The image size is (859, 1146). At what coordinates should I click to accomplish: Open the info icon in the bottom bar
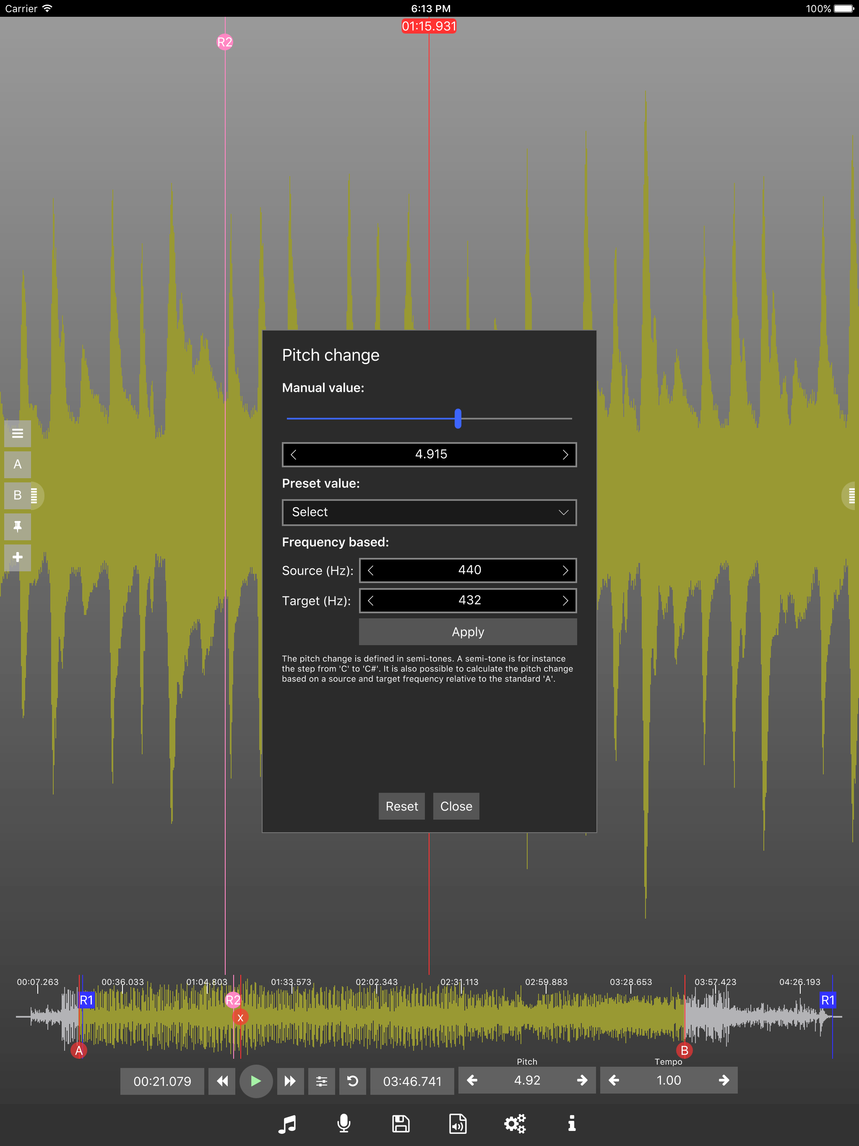[572, 1124]
